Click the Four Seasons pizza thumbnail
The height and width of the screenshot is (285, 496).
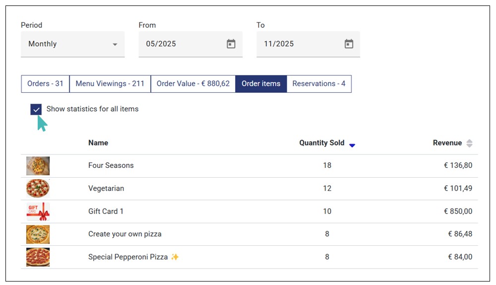click(38, 166)
